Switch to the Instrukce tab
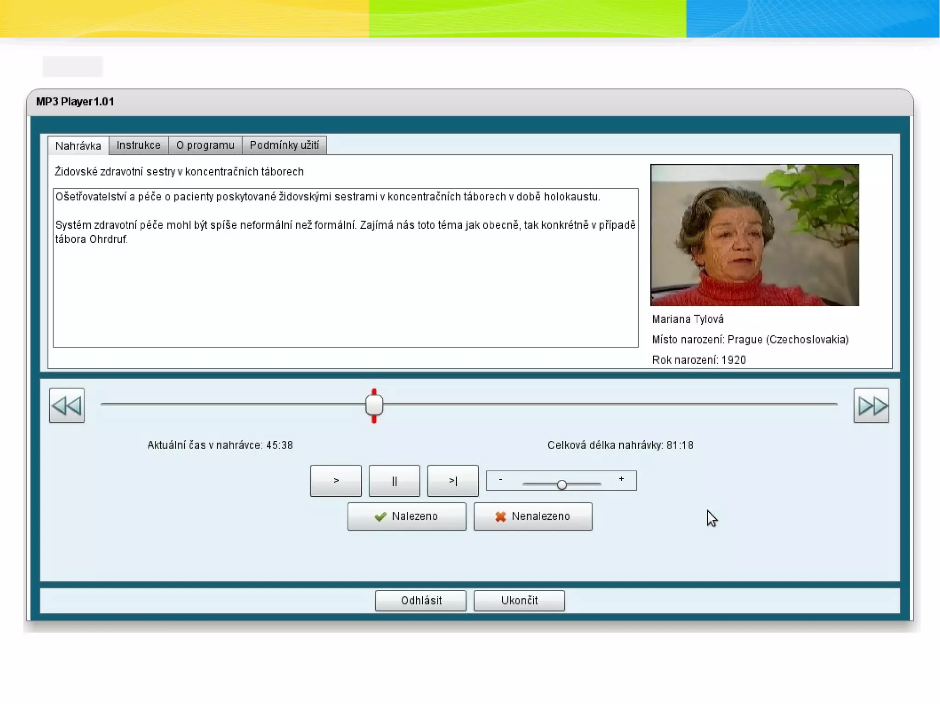 pos(138,145)
